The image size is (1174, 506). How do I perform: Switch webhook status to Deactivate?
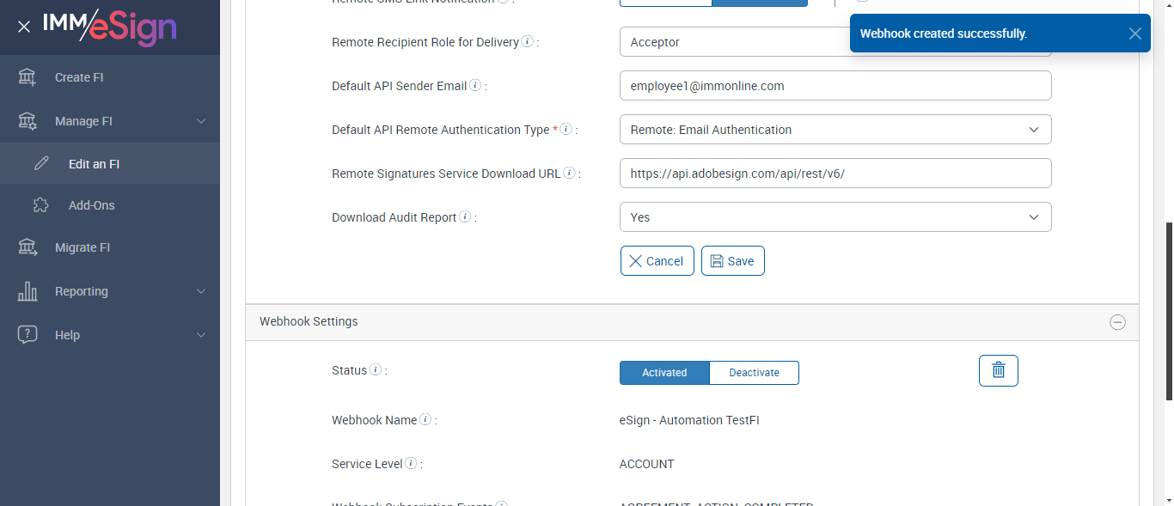point(754,373)
